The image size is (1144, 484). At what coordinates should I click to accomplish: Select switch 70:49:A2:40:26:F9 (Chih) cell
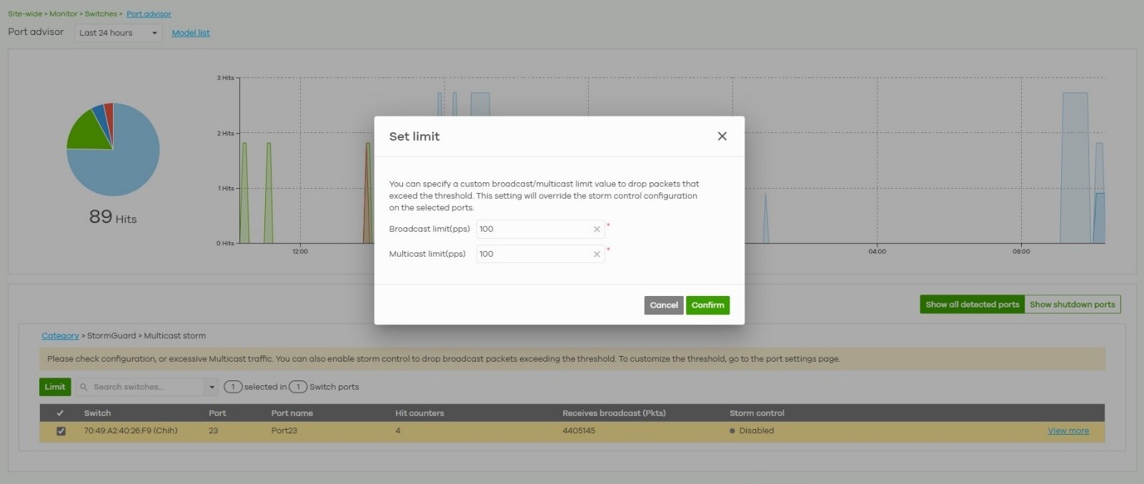131,431
